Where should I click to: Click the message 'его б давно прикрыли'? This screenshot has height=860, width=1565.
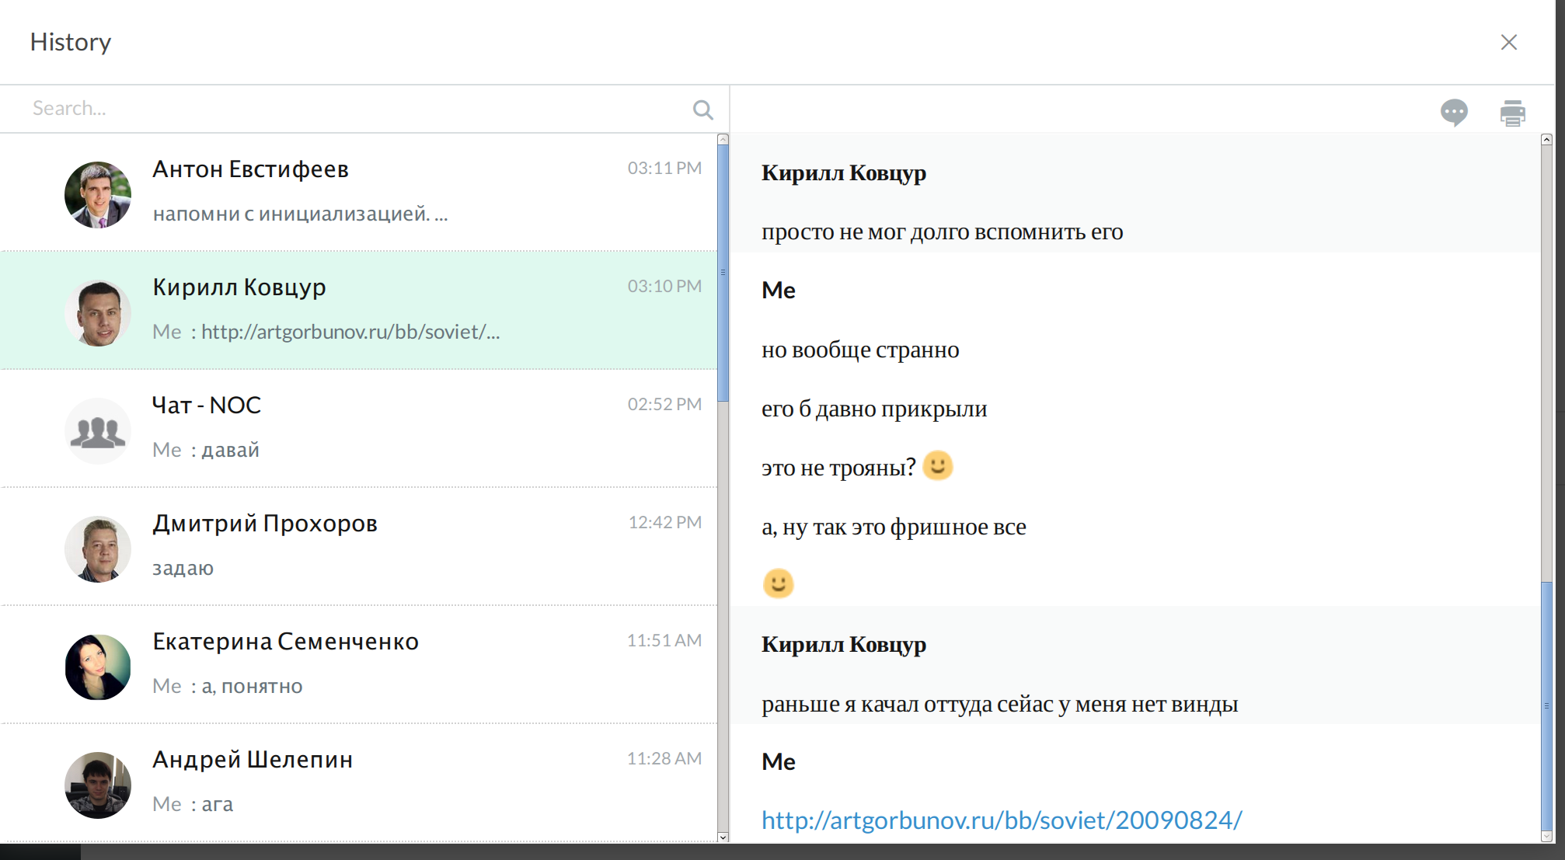pyautogui.click(x=874, y=409)
